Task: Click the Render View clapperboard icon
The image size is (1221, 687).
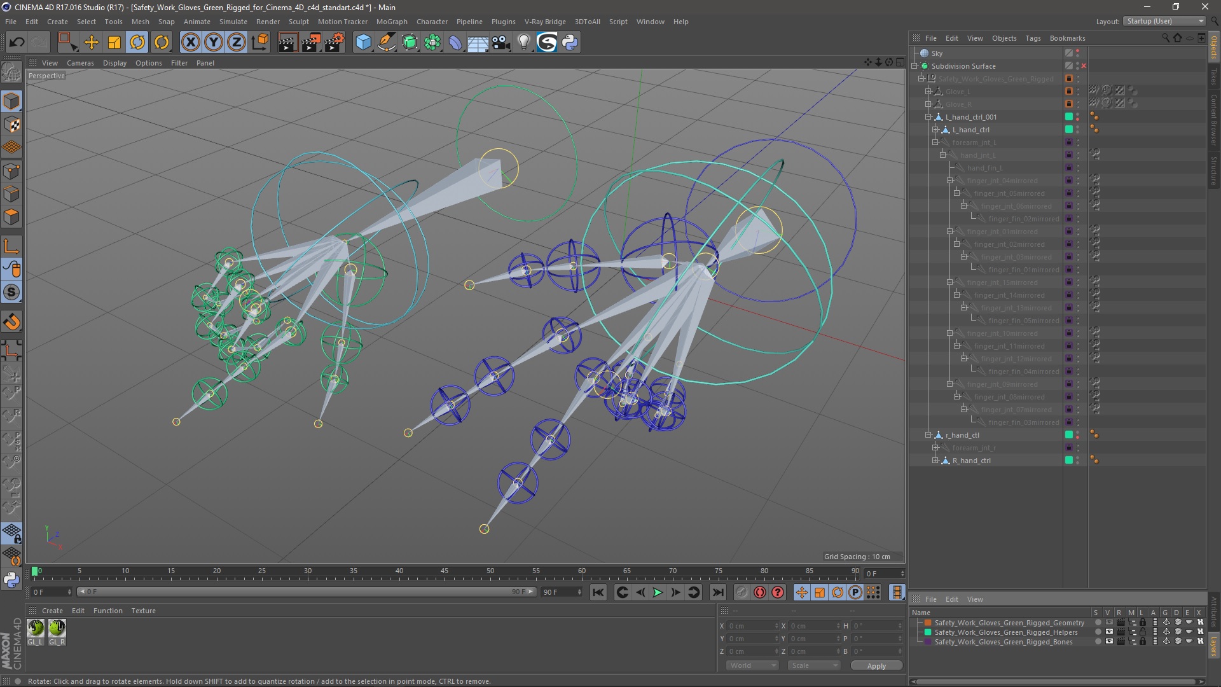Action: click(x=287, y=43)
